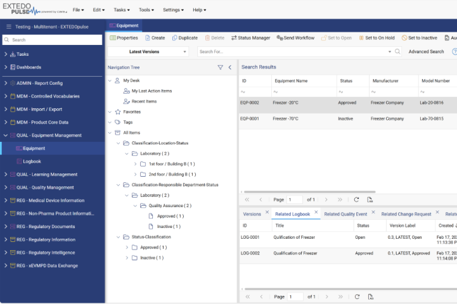
Task: Open the File menu
Action: [x=78, y=9]
